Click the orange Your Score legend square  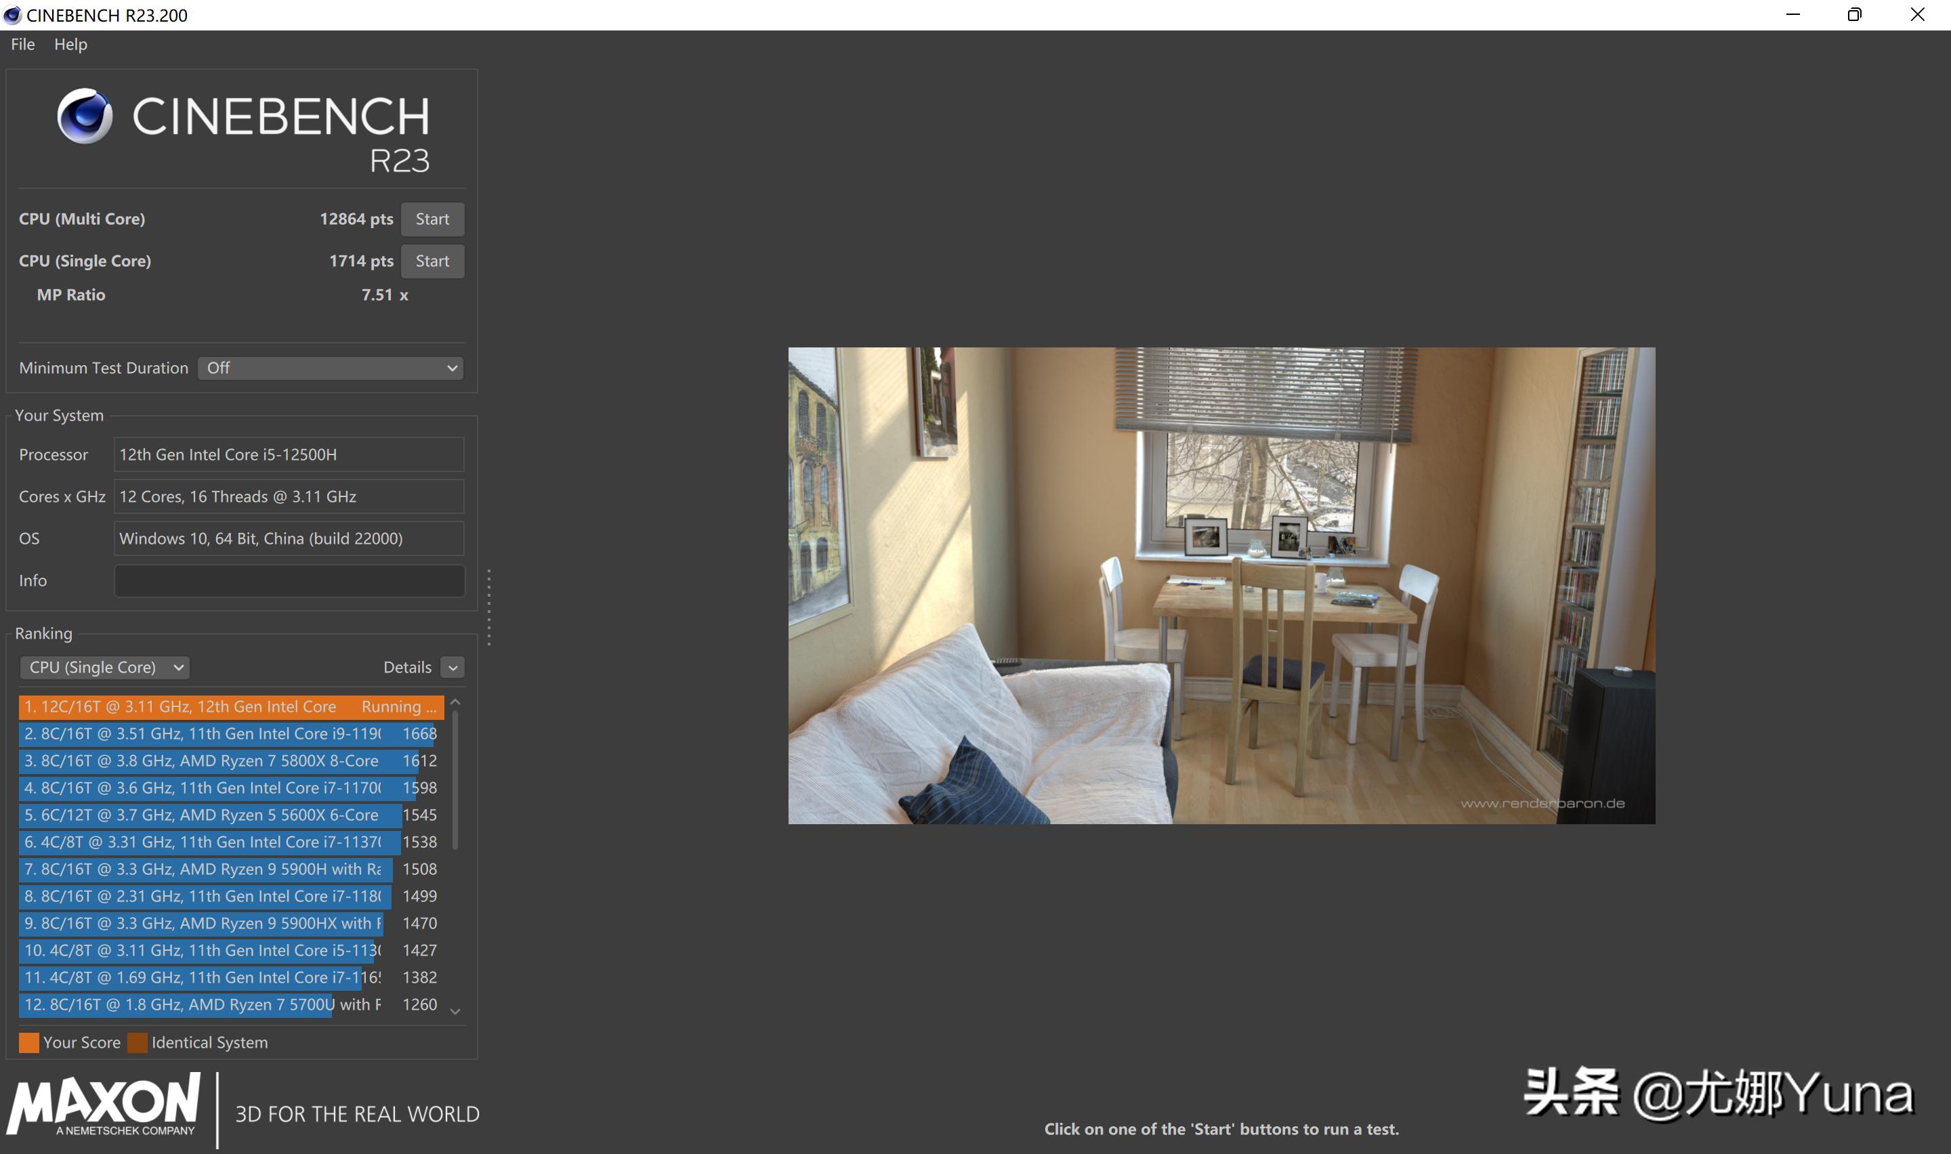tap(28, 1042)
